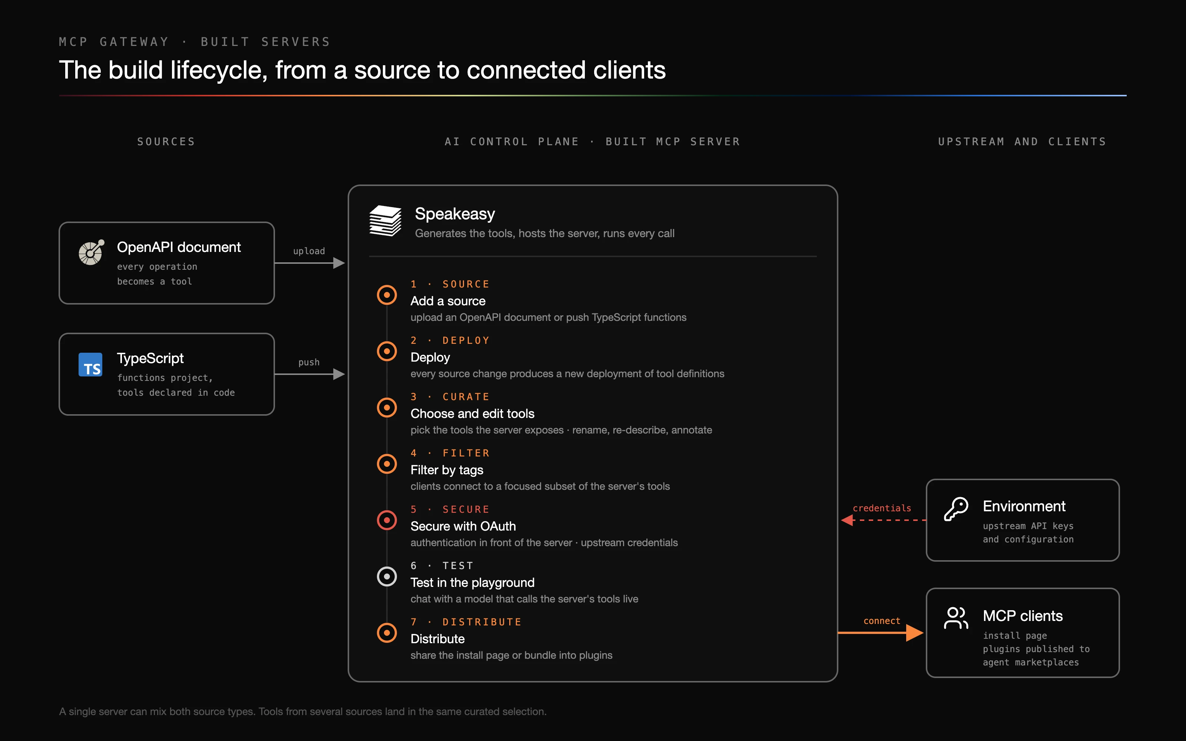Click the '3 · CURATE' step label
The width and height of the screenshot is (1186, 741).
tap(450, 397)
